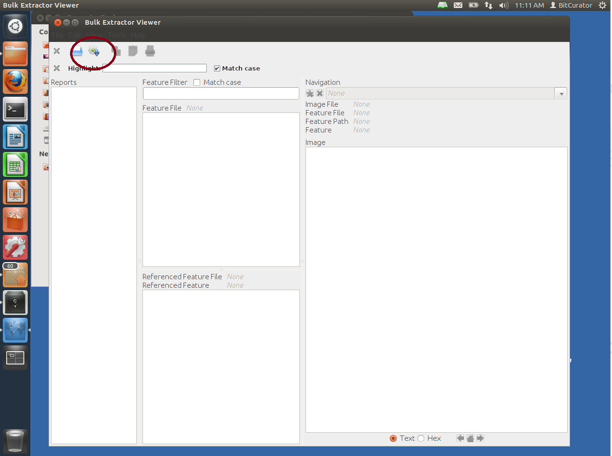Screen dimensions: 612x456
Task: Enable Match case for Feature Filter
Action: (197, 82)
